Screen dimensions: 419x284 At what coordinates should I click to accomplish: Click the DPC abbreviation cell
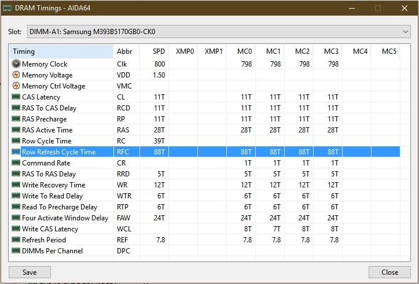pyautogui.click(x=123, y=250)
